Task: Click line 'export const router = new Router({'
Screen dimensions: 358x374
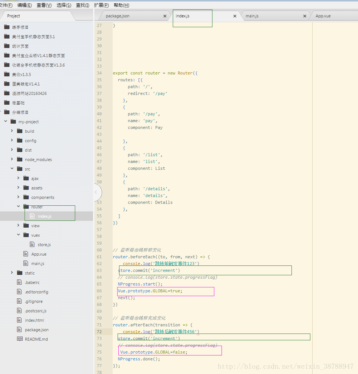Action: (x=155, y=73)
